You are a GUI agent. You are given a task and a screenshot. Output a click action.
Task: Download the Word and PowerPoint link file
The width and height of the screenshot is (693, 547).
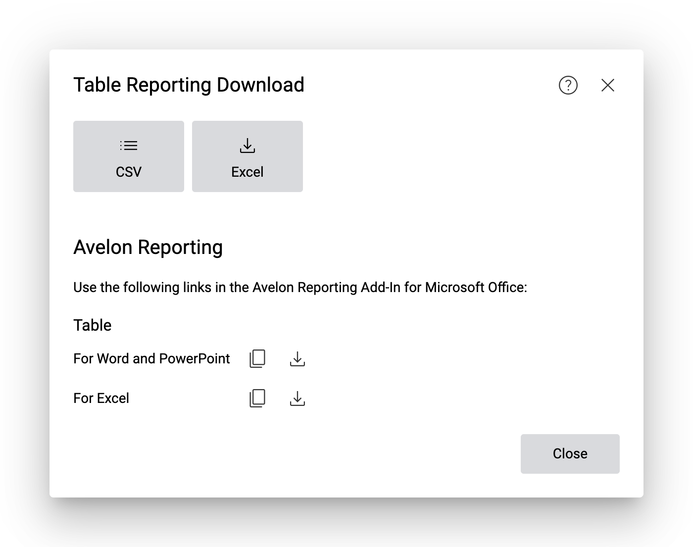[297, 358]
